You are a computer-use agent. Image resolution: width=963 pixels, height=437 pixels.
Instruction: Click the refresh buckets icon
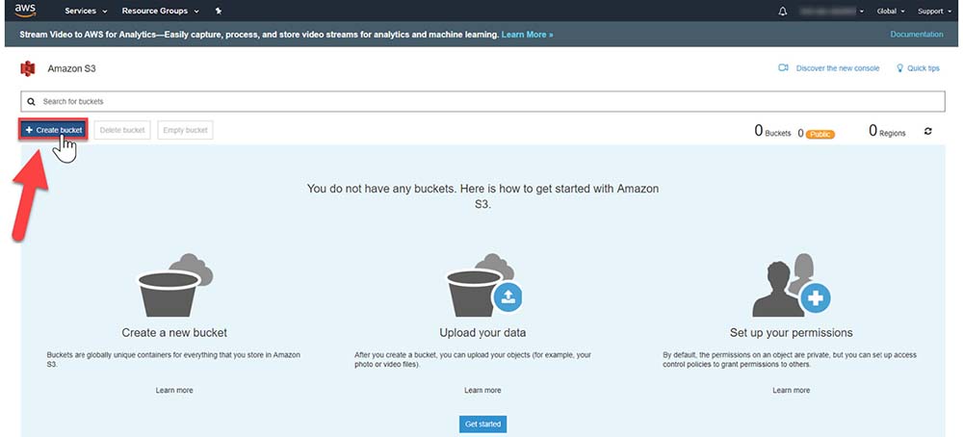coord(928,131)
